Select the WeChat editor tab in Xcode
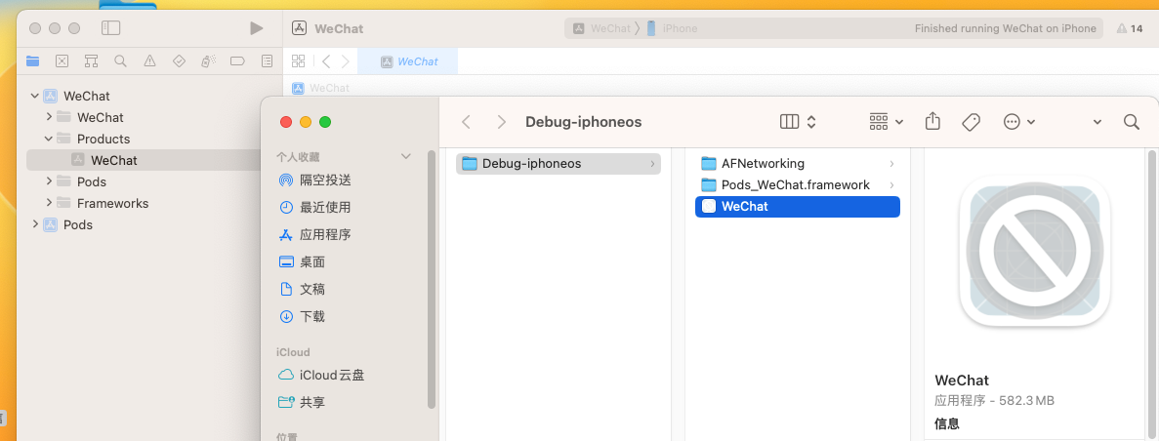 [407, 61]
